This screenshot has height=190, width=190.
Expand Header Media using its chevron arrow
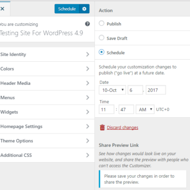88,83
